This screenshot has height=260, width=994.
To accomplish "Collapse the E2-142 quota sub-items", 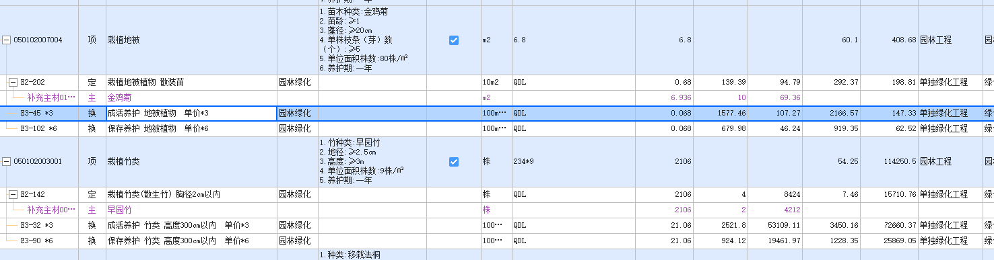I will [12, 195].
